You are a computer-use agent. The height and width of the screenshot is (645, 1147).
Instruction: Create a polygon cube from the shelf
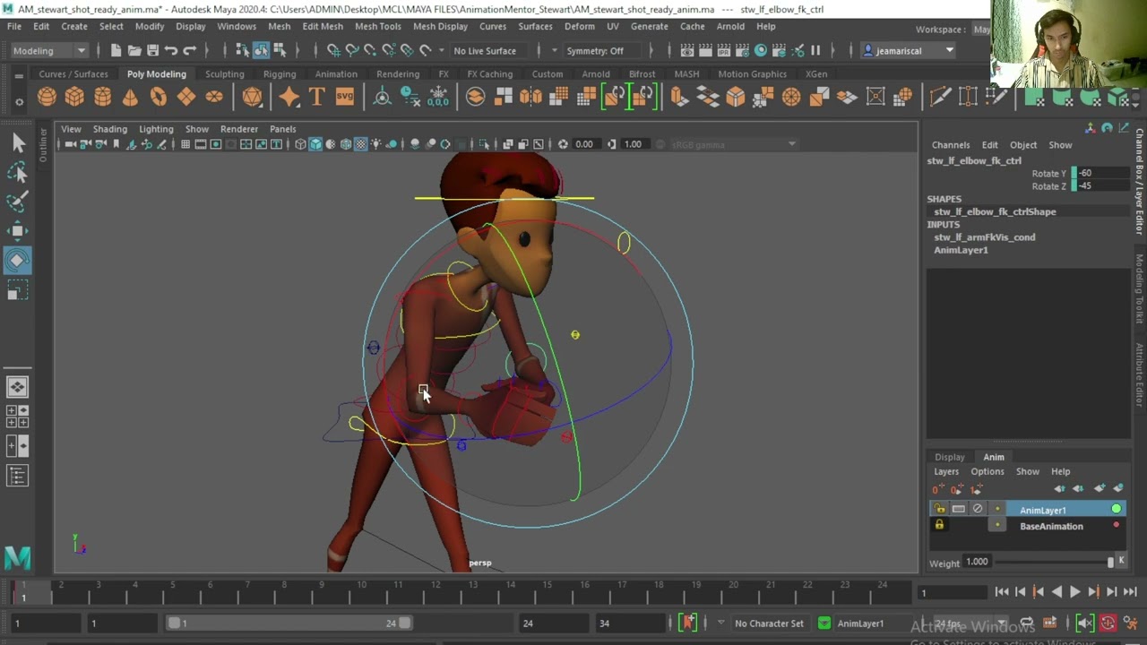coord(75,97)
